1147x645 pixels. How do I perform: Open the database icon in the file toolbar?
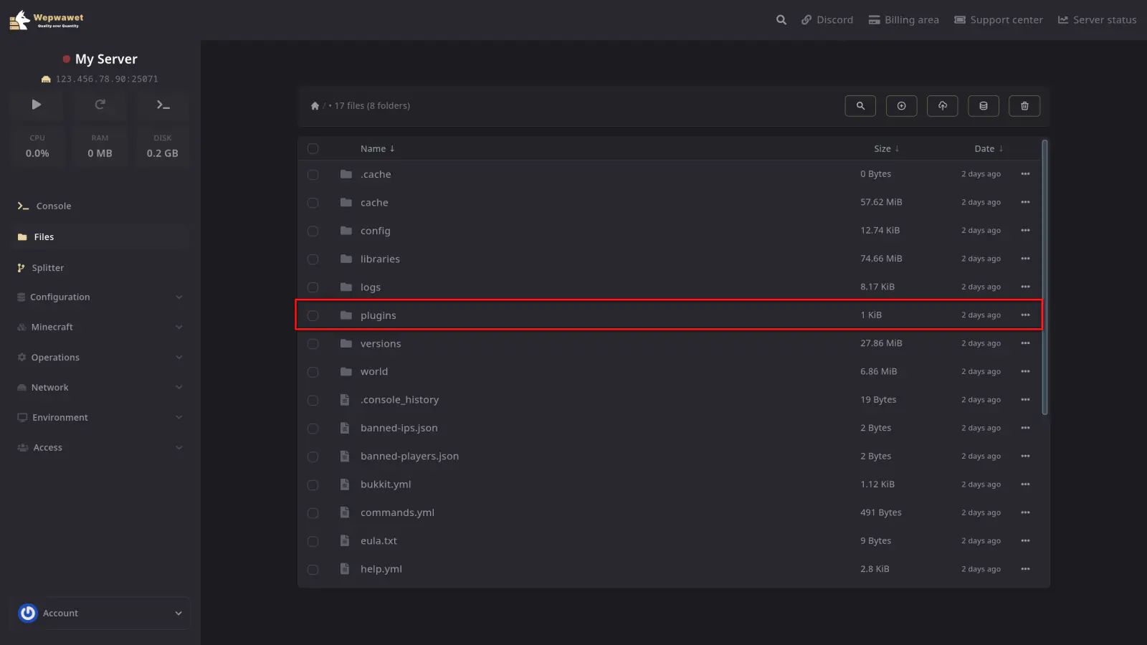coord(984,106)
